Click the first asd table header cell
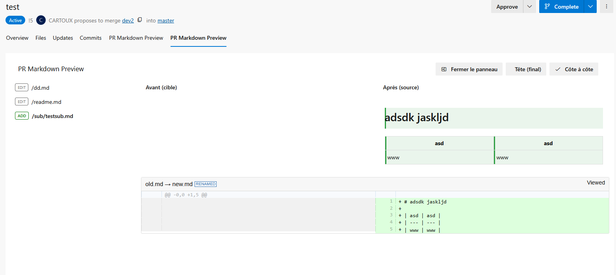The image size is (616, 275). point(440,143)
